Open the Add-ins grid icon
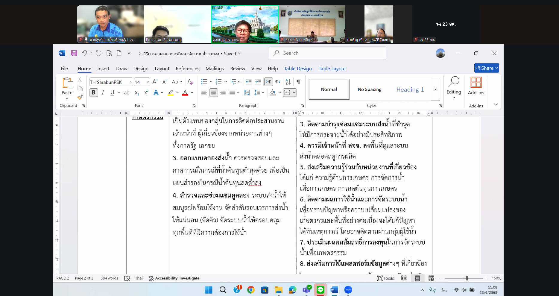This screenshot has width=559, height=296. 476,82
